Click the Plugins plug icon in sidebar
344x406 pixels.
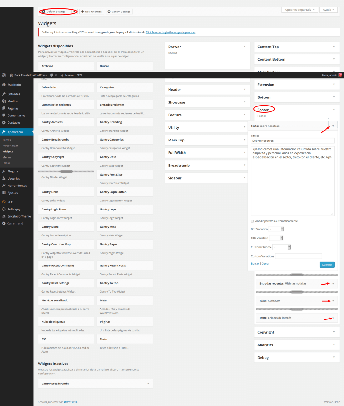pos(4,171)
